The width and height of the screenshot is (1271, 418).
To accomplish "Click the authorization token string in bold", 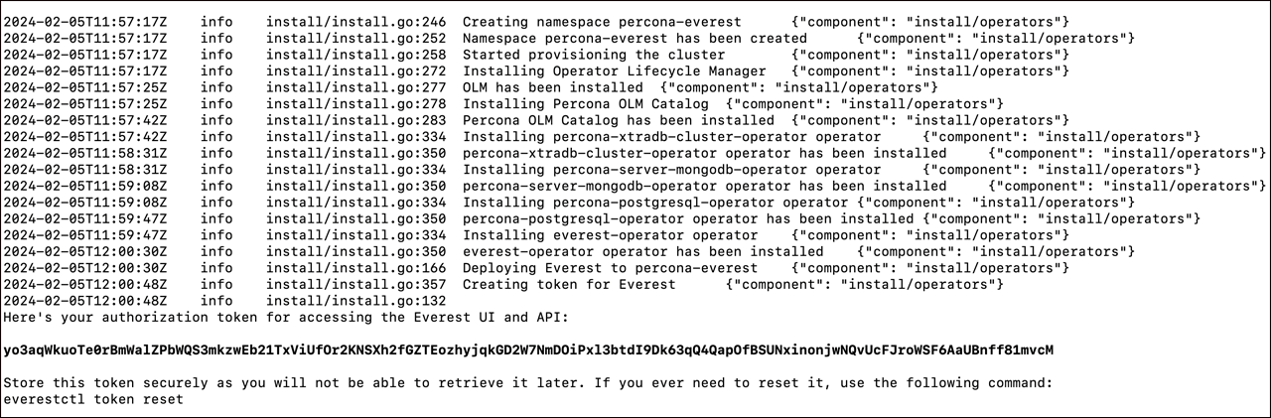I will pyautogui.click(x=527, y=350).
